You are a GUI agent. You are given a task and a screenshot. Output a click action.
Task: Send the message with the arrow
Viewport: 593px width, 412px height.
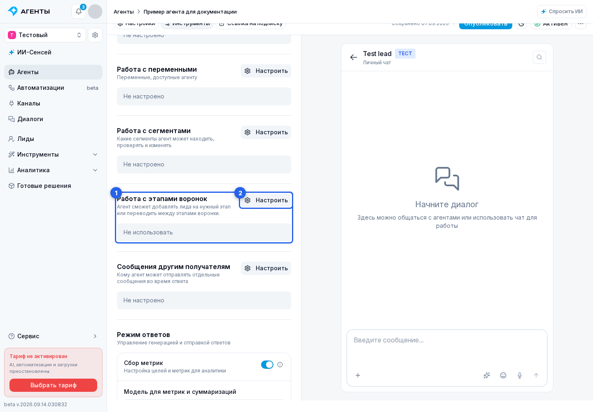pyautogui.click(x=536, y=375)
